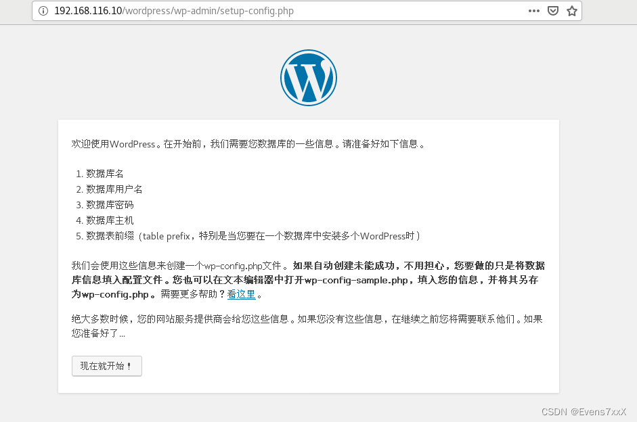Click the URL address bar field
The image size is (637, 422).
(x=307, y=11)
